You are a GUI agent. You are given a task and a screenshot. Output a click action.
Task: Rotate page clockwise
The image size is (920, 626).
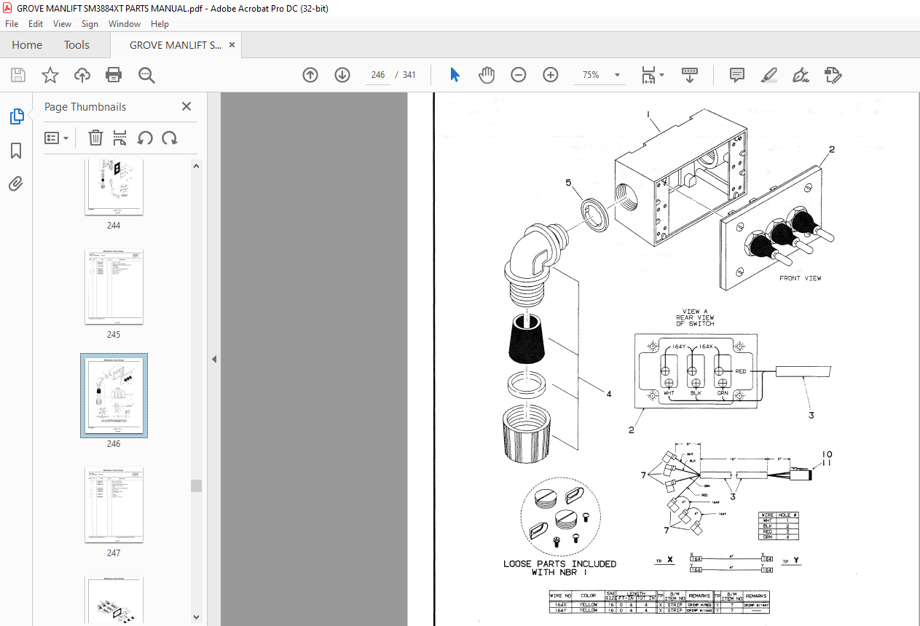tap(170, 138)
